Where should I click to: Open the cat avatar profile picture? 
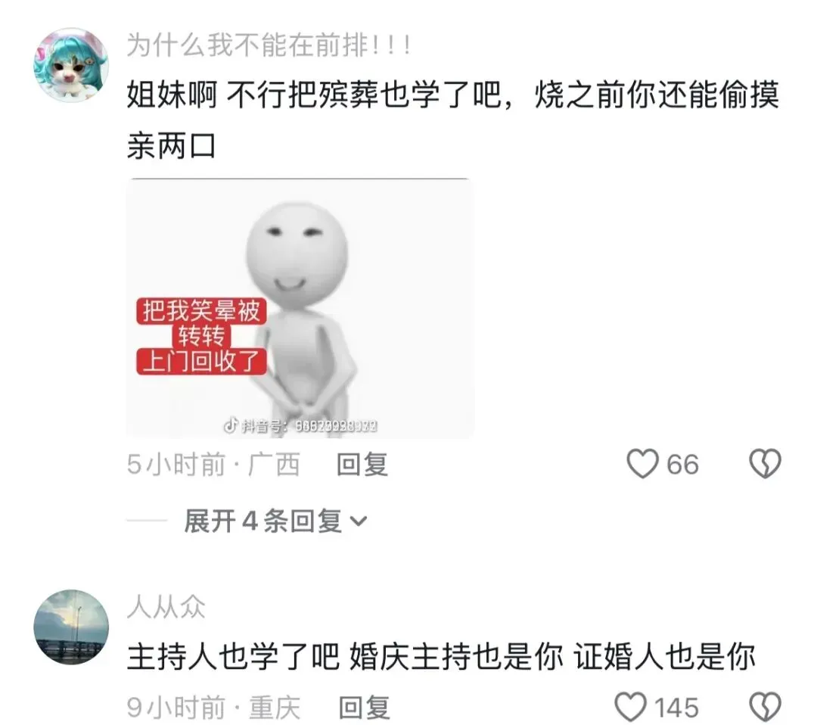coord(71,65)
